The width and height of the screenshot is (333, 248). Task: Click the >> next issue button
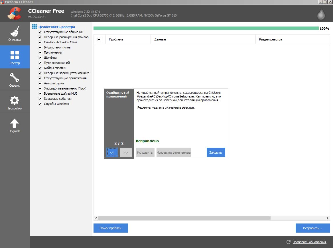click(126, 153)
